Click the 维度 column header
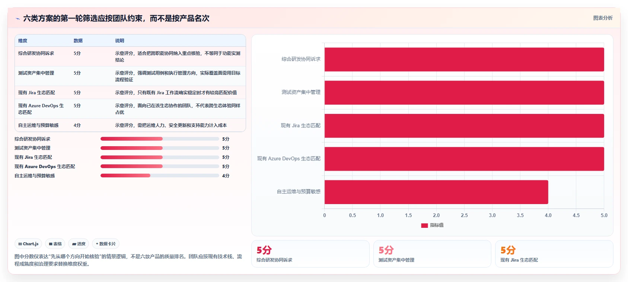This screenshot has width=628, height=282. 23,41
